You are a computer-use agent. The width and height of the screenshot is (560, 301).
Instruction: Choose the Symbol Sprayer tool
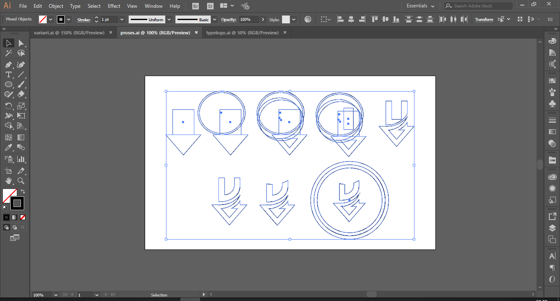pyautogui.click(x=9, y=159)
